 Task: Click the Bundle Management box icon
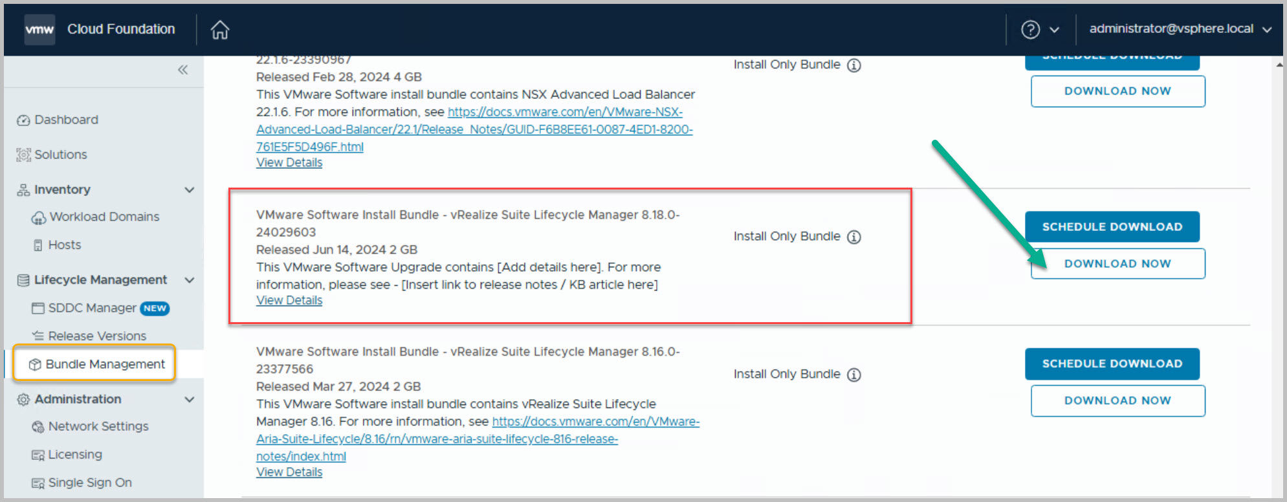click(36, 364)
